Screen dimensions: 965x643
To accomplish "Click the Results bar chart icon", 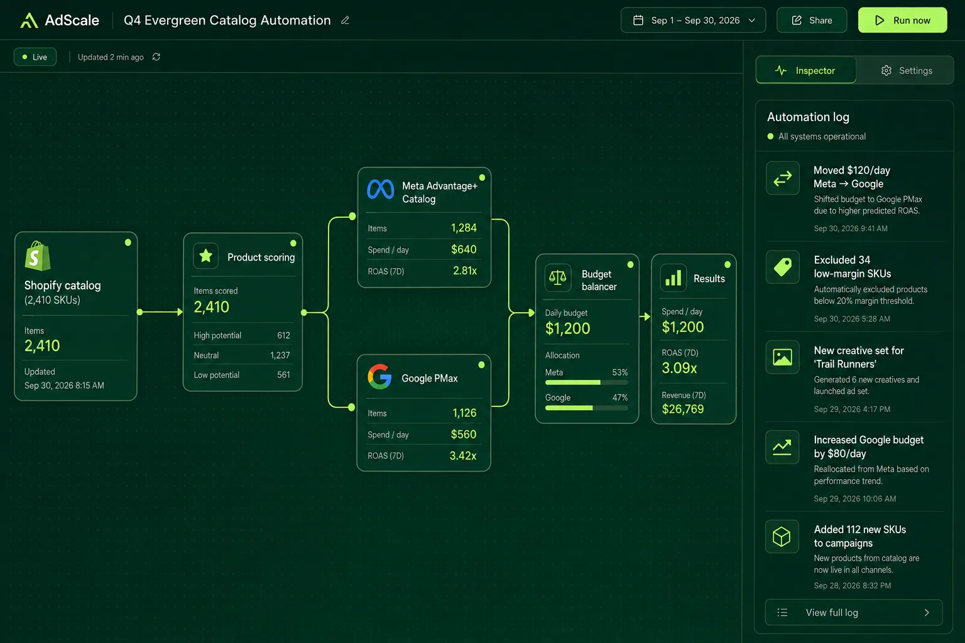I will click(673, 278).
